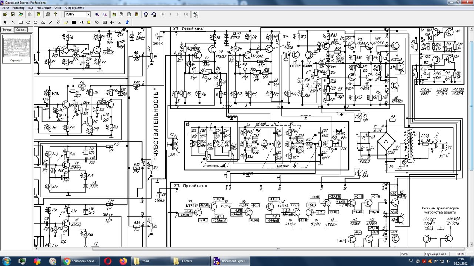Click the Save floppy disk icon
This screenshot has width=474, height=266.
(13, 14)
